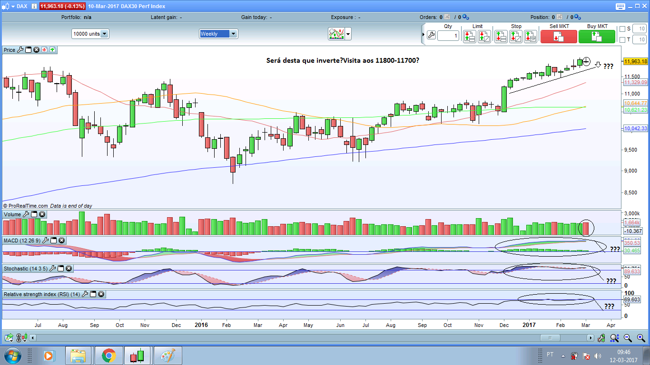Click the third Stop order icon
Screen dimensions: 650x365
(531, 37)
